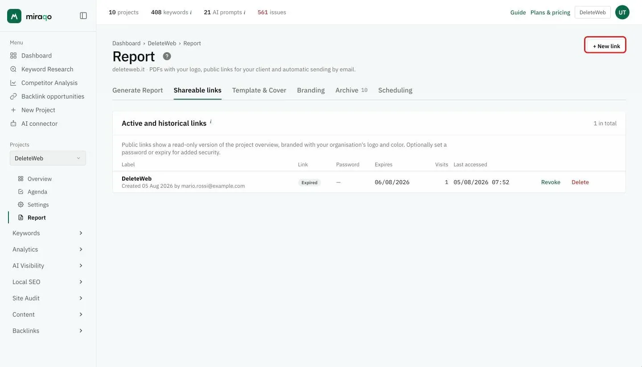Switch to the Scheduling tab
This screenshot has height=367, width=642.
tap(395, 90)
